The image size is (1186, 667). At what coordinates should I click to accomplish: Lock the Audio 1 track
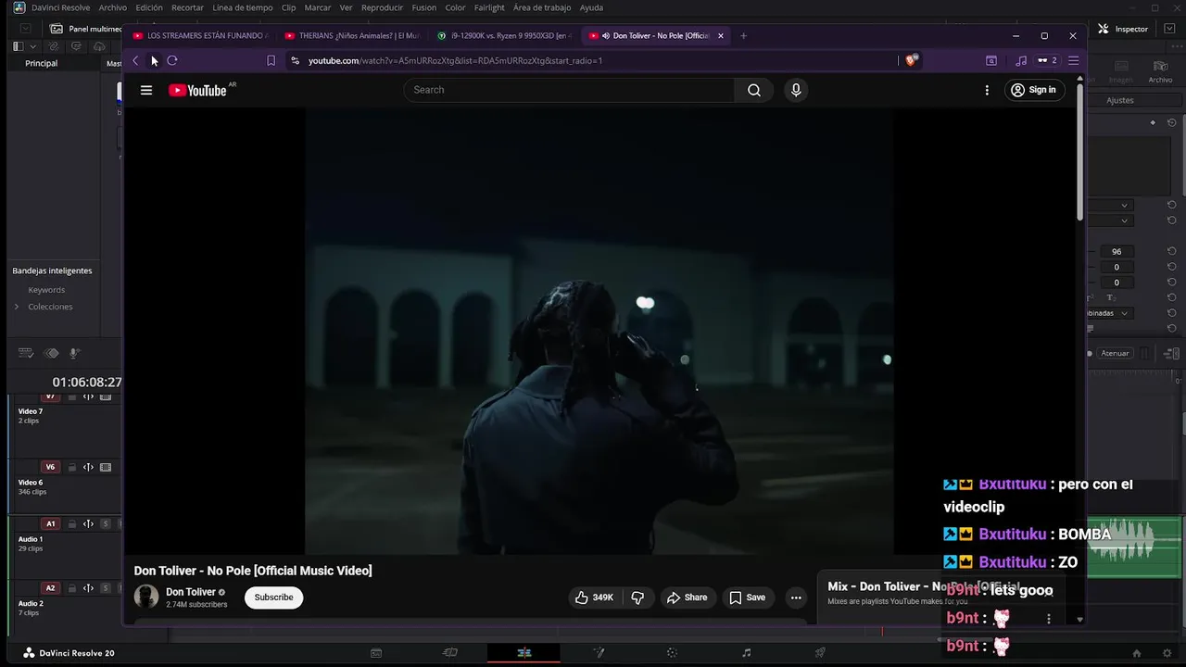click(x=71, y=524)
